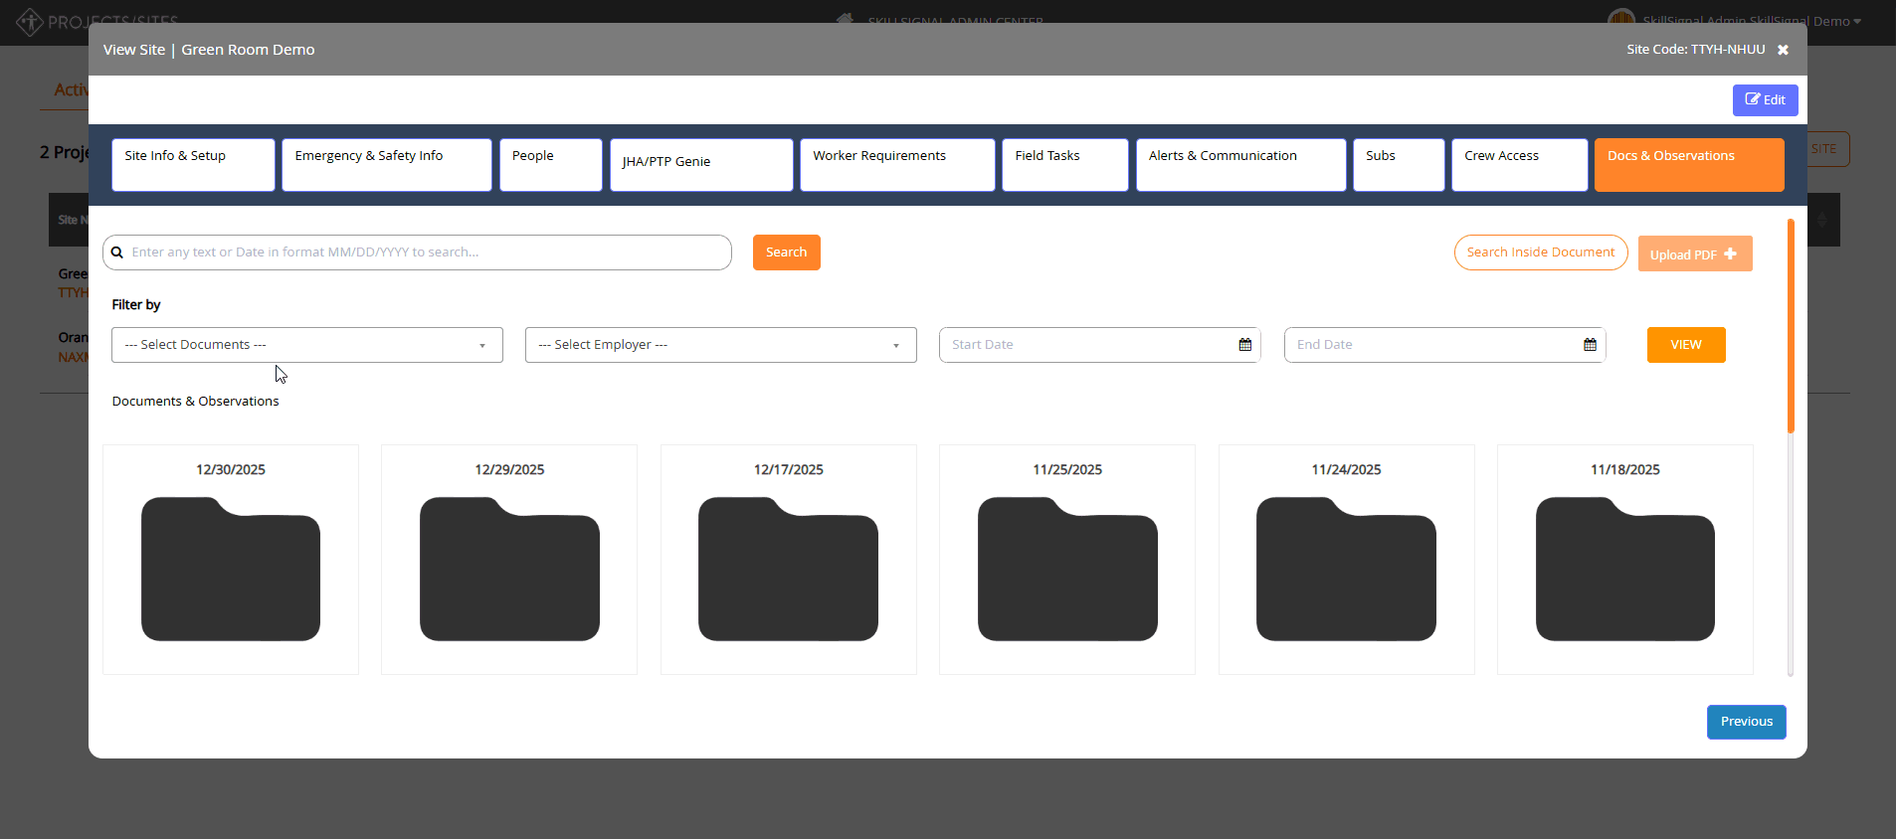Open the 11/18/2025 folder icon

(1625, 569)
